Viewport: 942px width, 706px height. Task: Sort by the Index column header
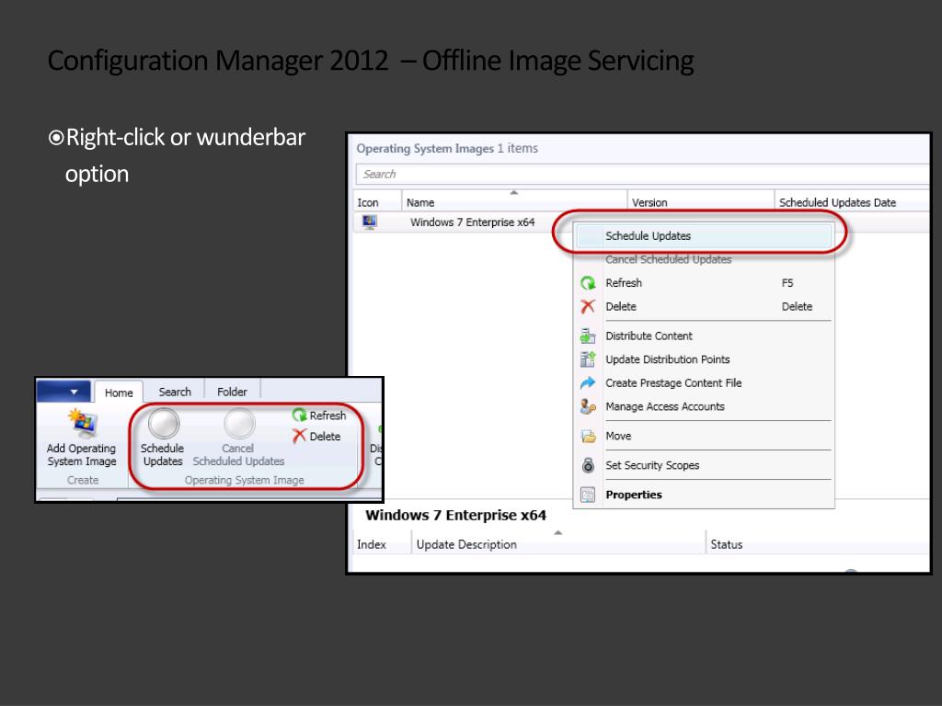pyautogui.click(x=382, y=544)
